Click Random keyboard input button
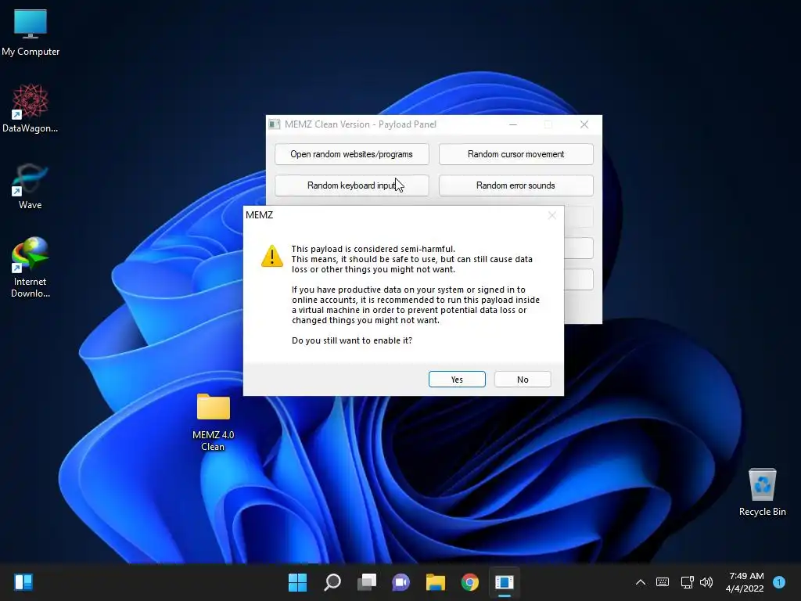 [351, 185]
